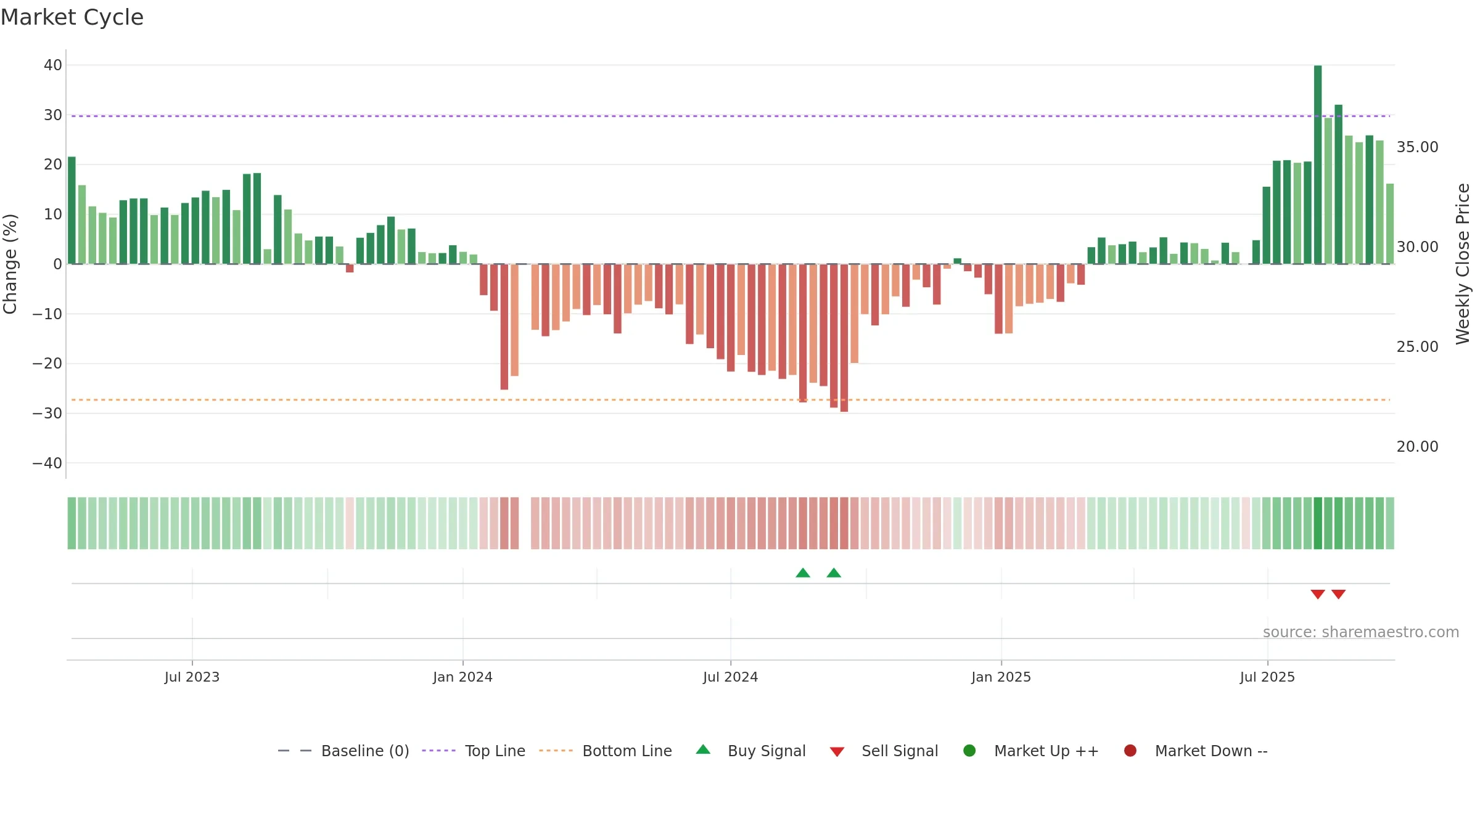The image size is (1480, 832).
Task: Toggle the Market Up ++ legend entry
Action: (x=1030, y=751)
